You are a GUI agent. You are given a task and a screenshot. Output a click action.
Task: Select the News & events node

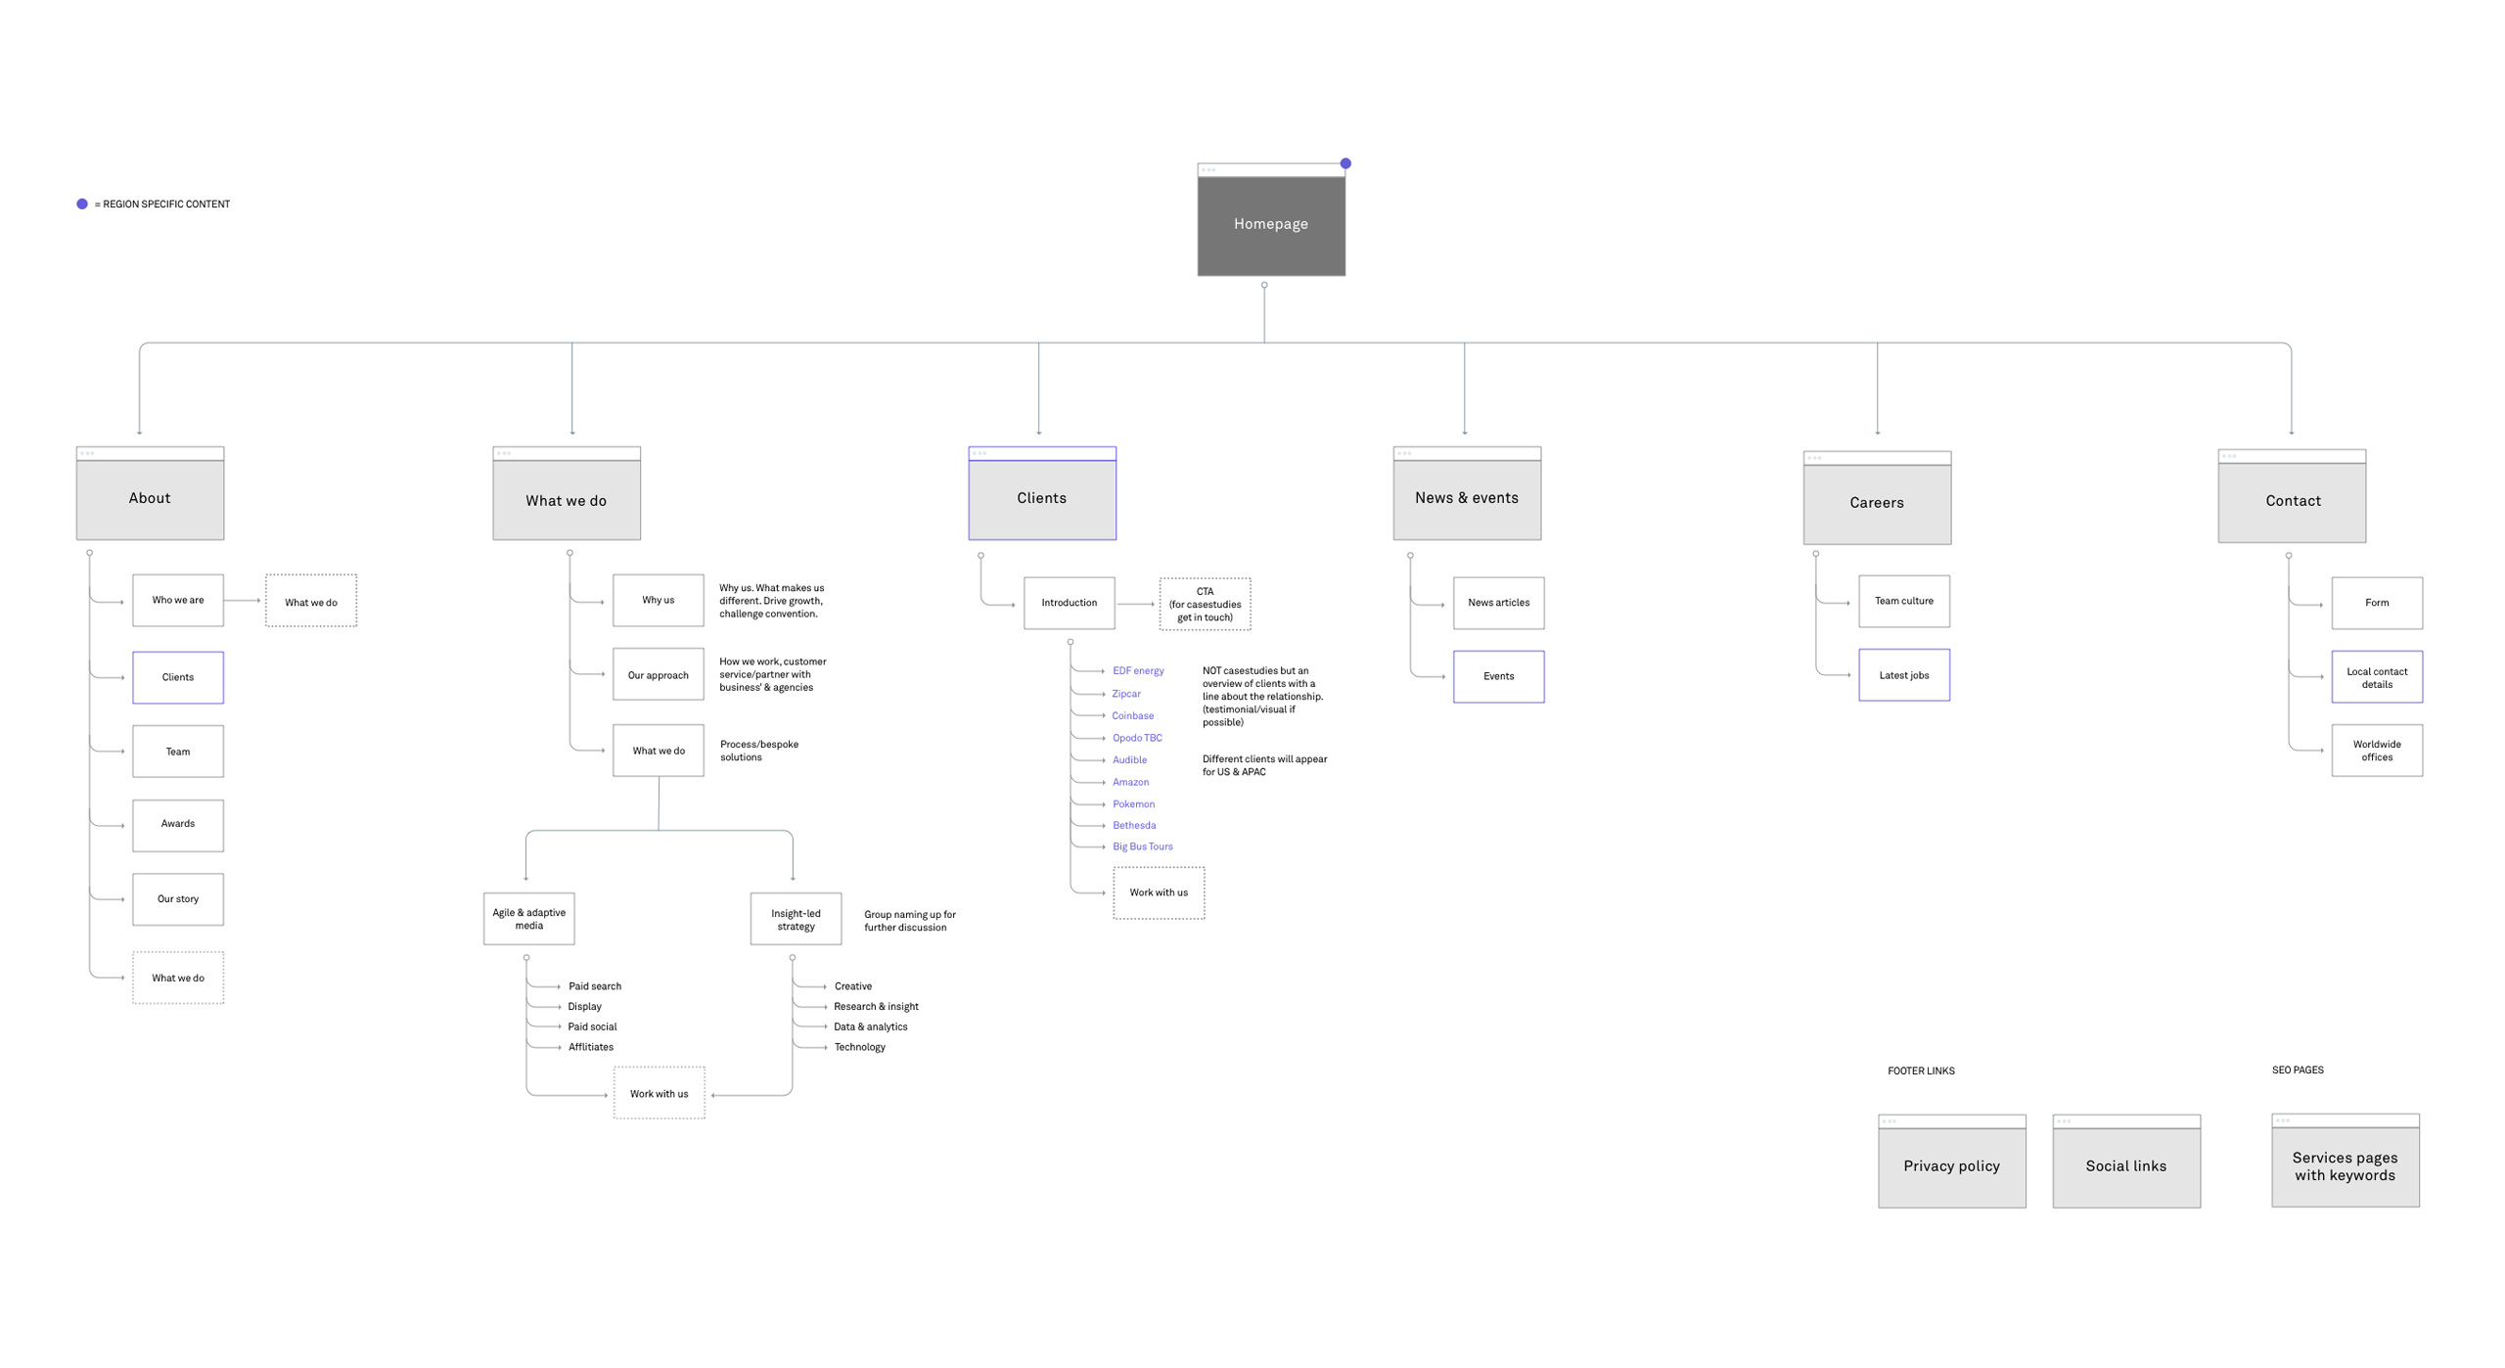point(1466,497)
